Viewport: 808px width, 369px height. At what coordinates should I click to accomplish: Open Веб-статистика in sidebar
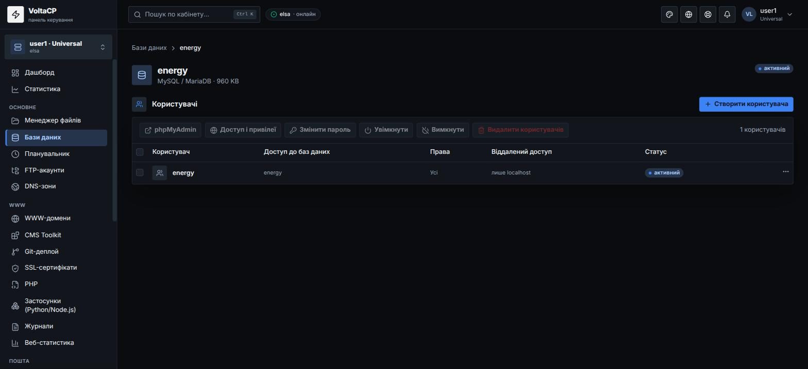(57, 343)
